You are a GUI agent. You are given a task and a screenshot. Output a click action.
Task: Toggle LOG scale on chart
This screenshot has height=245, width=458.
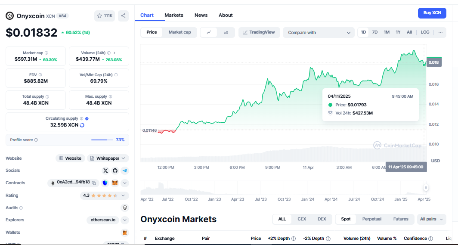pyautogui.click(x=425, y=32)
